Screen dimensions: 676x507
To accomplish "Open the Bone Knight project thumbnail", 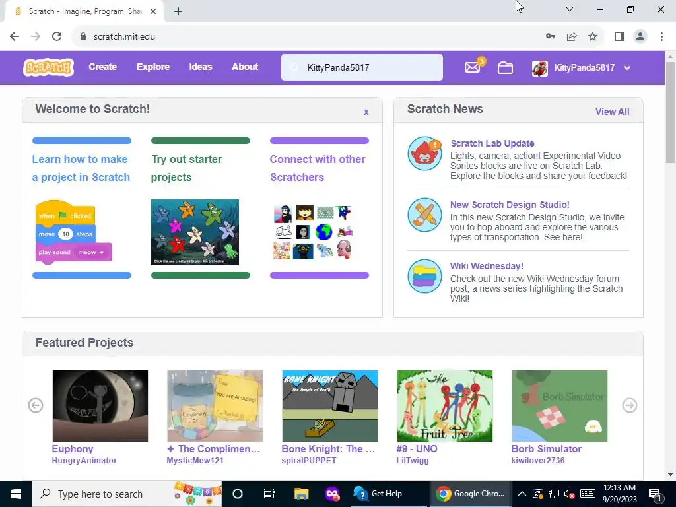I will [330, 406].
